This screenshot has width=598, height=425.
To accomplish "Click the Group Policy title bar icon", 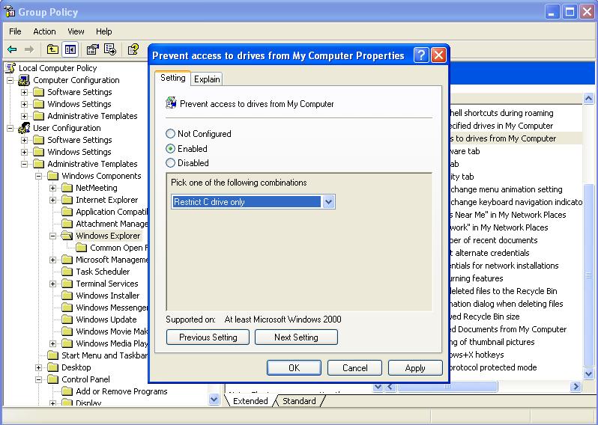I will coord(9,12).
